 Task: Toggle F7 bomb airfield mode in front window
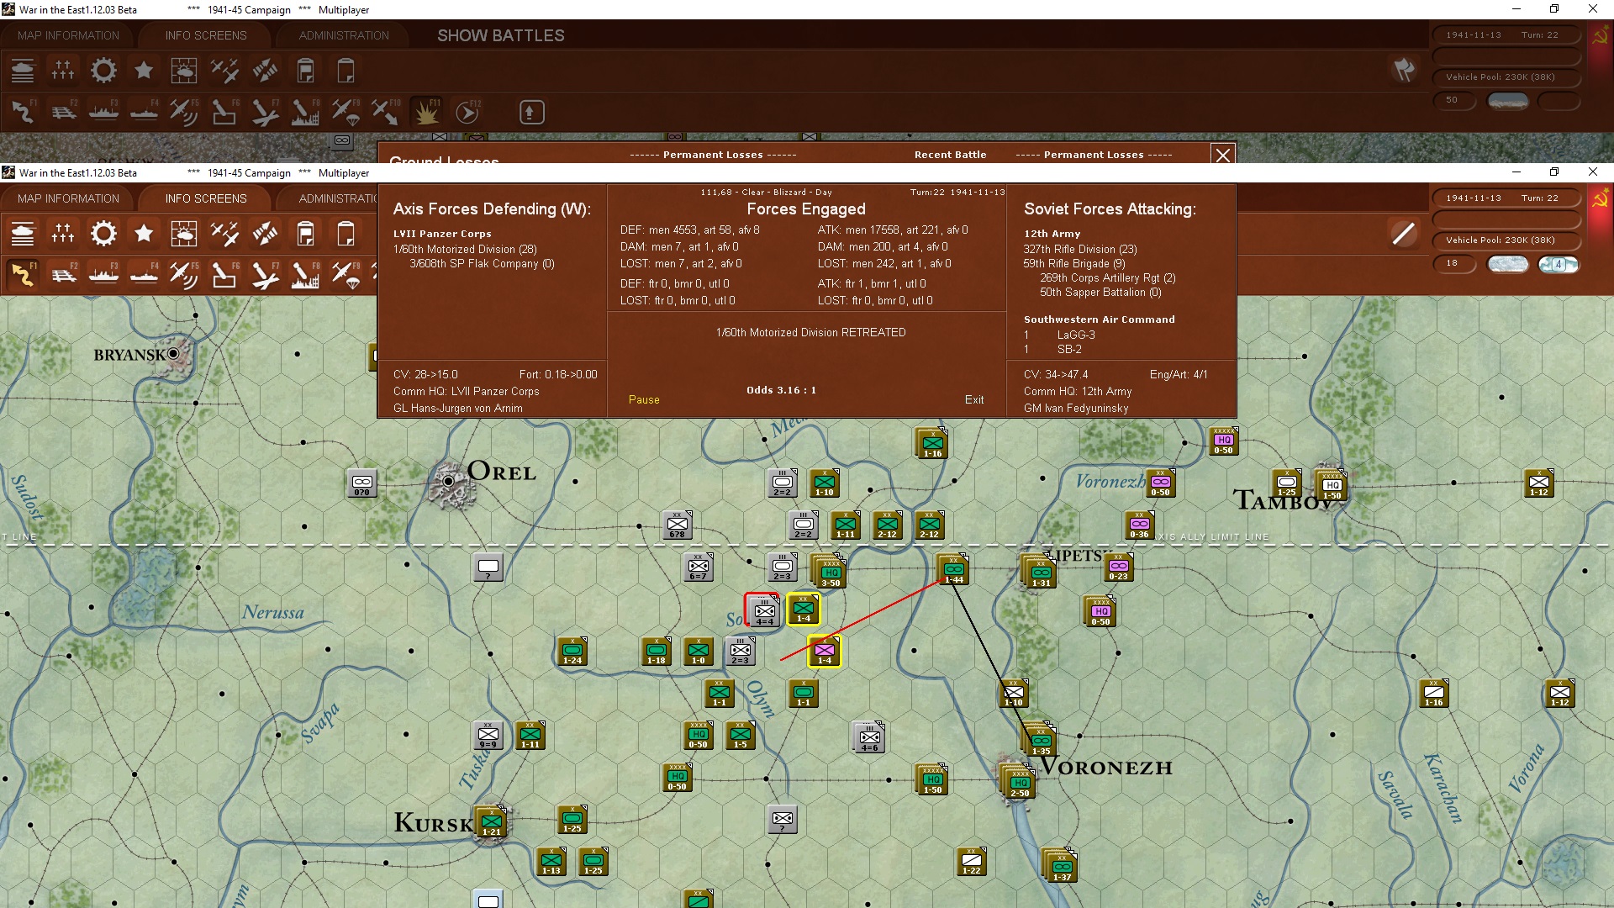coord(265,275)
